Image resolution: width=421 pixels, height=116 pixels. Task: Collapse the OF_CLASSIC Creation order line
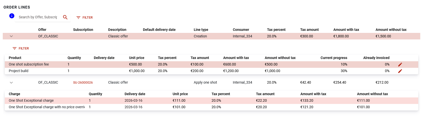[11, 36]
